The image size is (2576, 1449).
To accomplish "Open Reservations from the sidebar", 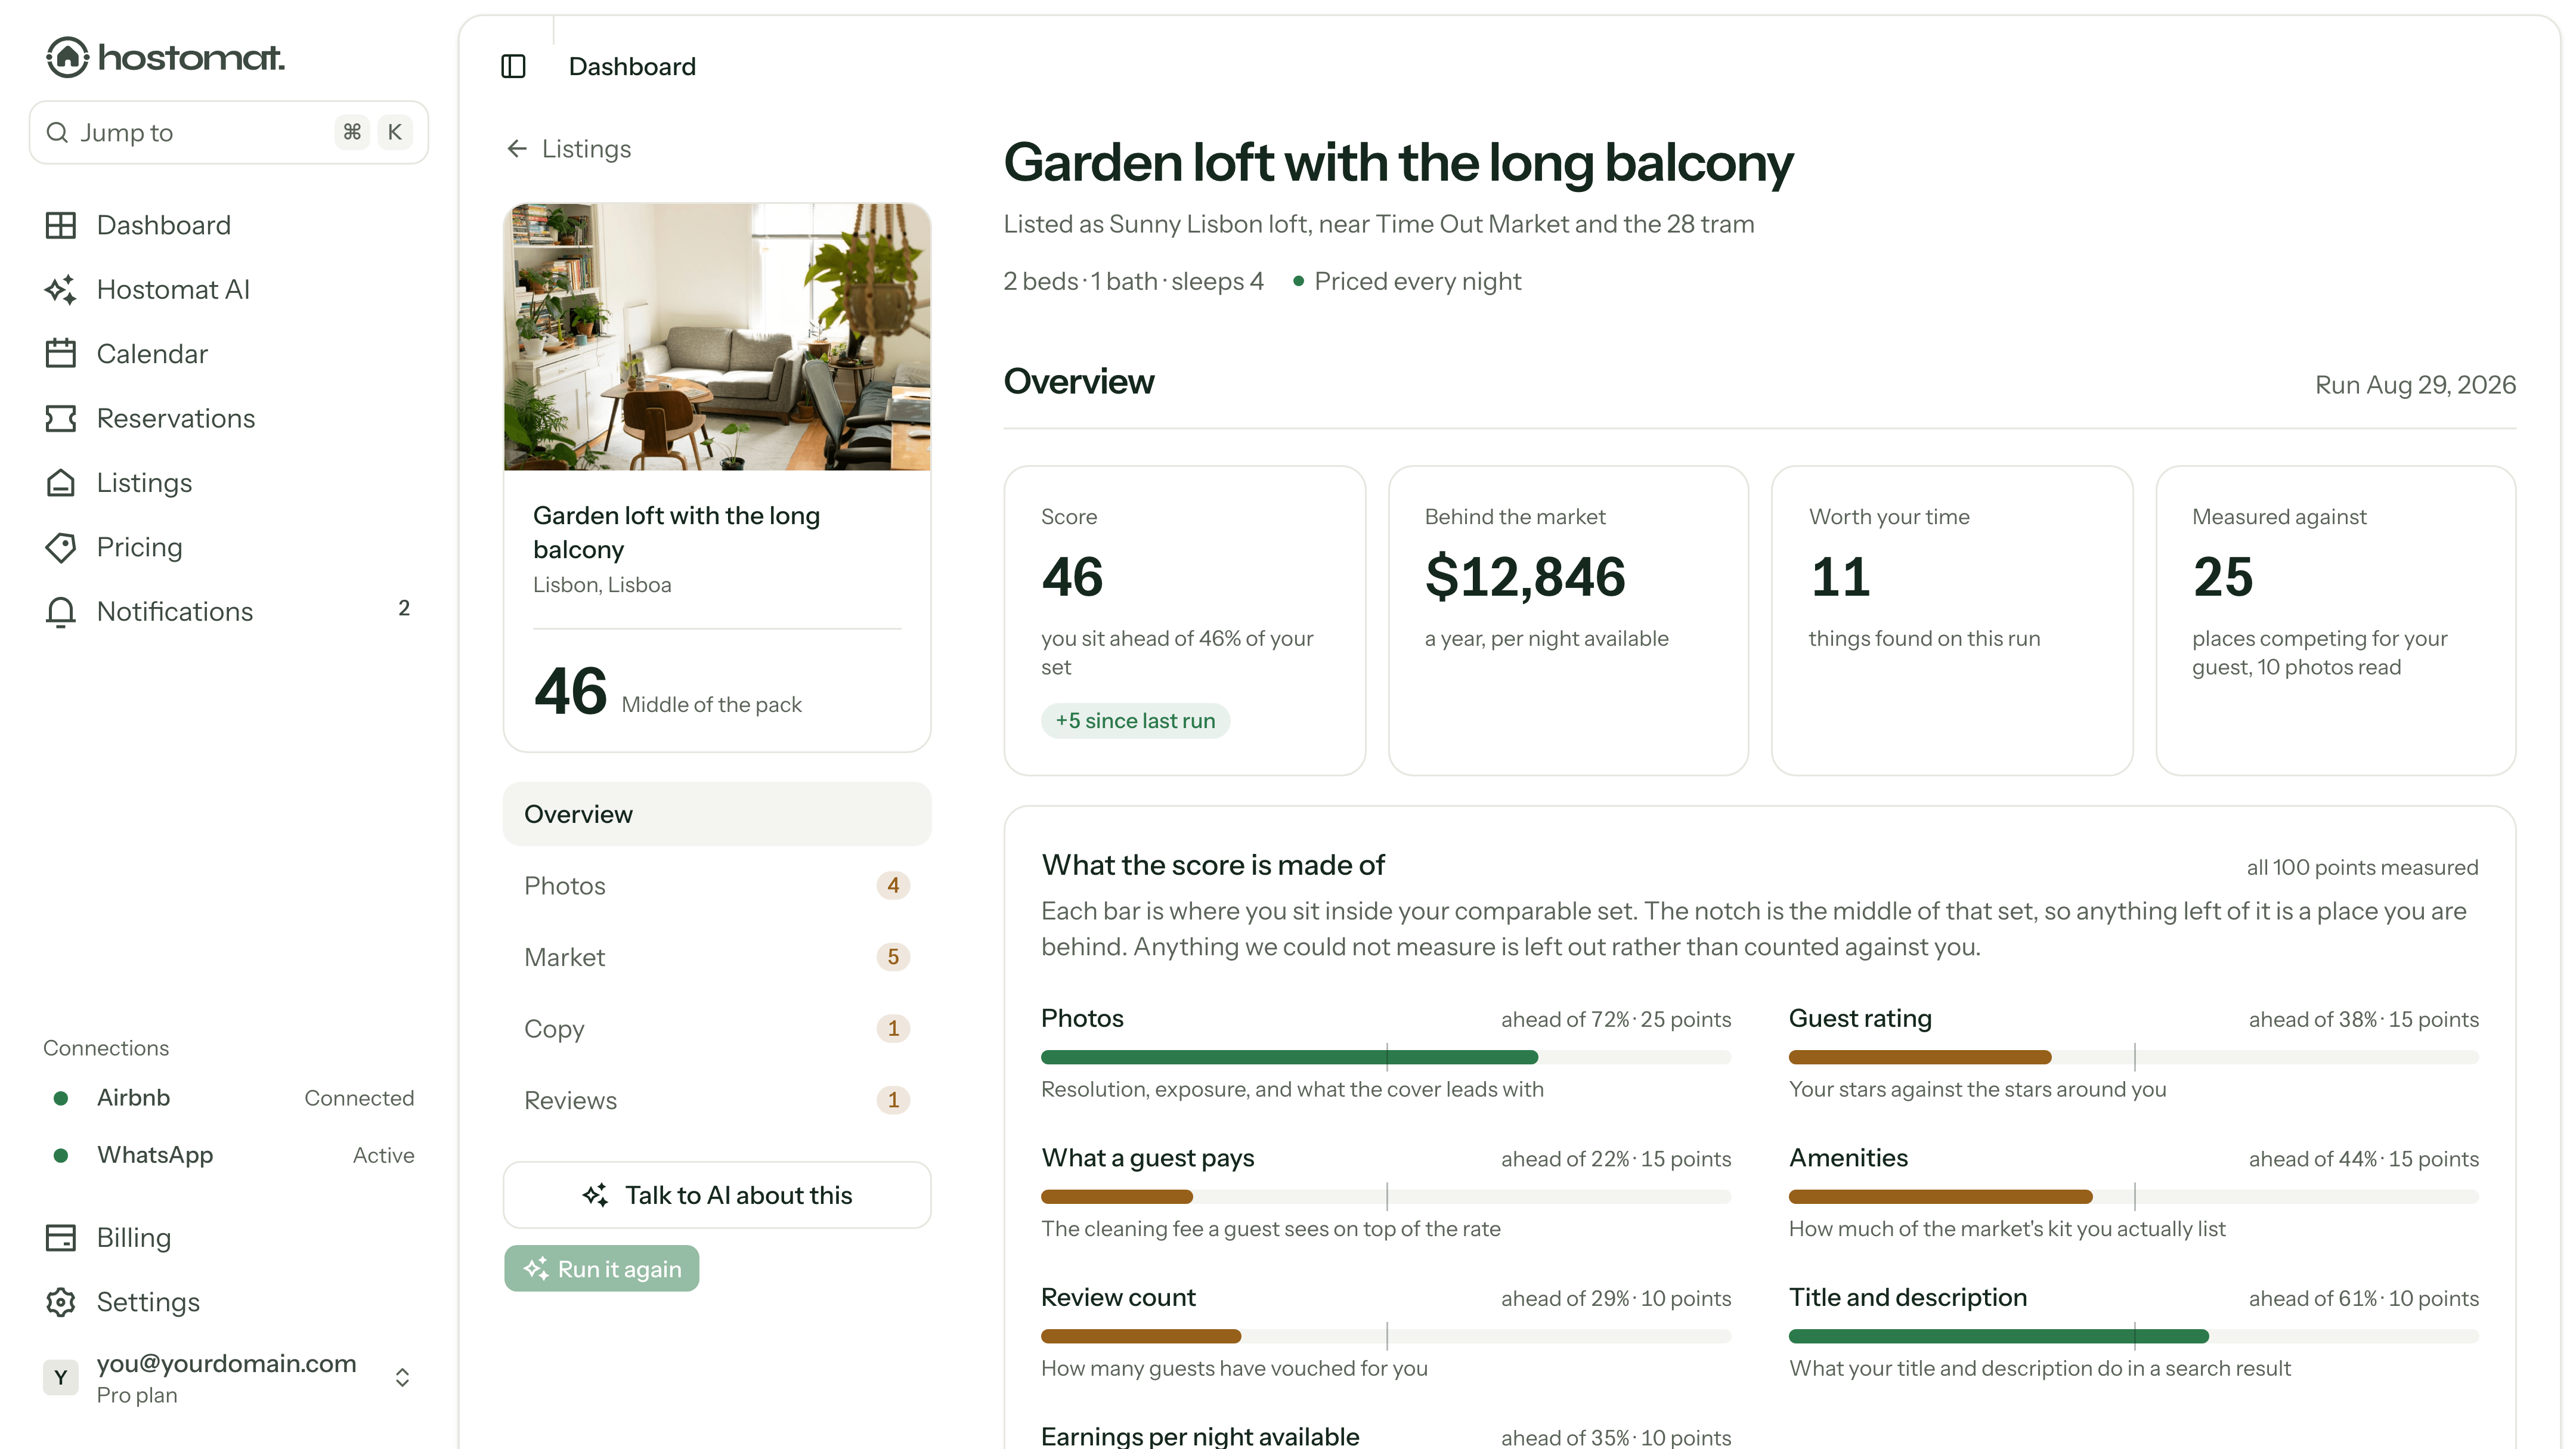I will click(x=228, y=418).
